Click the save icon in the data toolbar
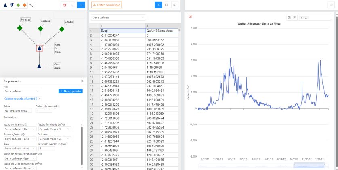Screen dimensions: 338x170 (175, 5)
